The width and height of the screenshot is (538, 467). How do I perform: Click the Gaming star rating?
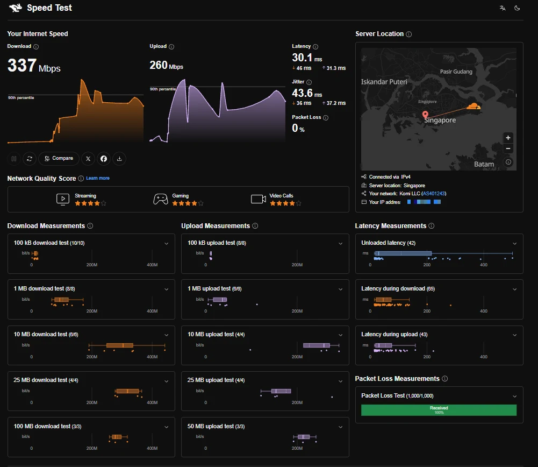188,203
